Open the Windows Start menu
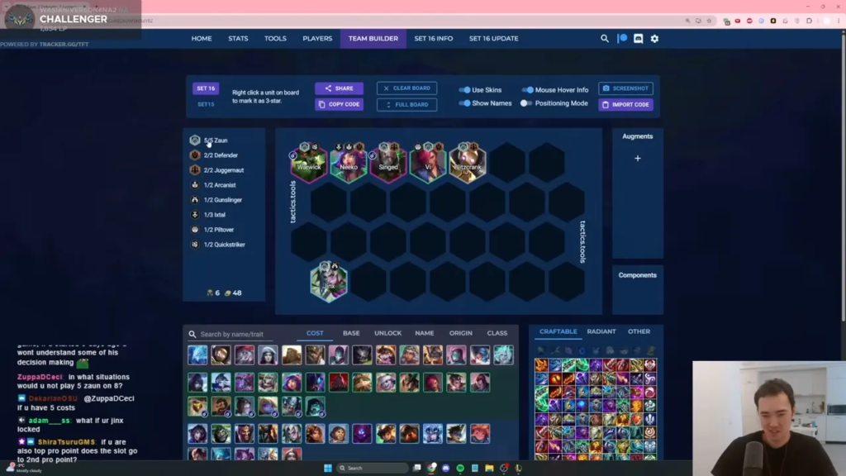846x476 pixels. tap(328, 469)
